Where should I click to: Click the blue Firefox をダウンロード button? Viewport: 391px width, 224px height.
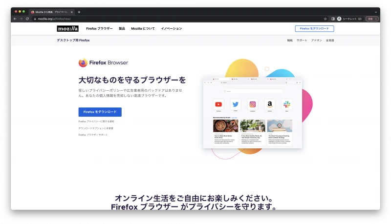click(100, 112)
